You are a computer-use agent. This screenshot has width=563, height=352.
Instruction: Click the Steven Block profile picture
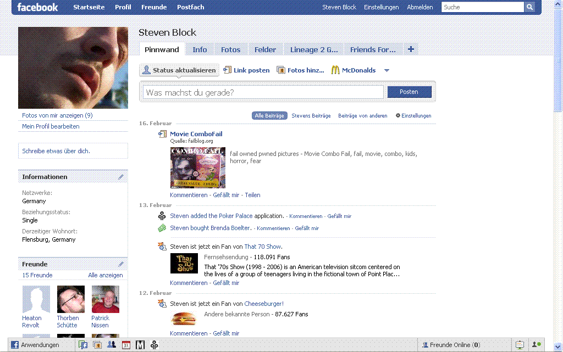tap(73, 68)
